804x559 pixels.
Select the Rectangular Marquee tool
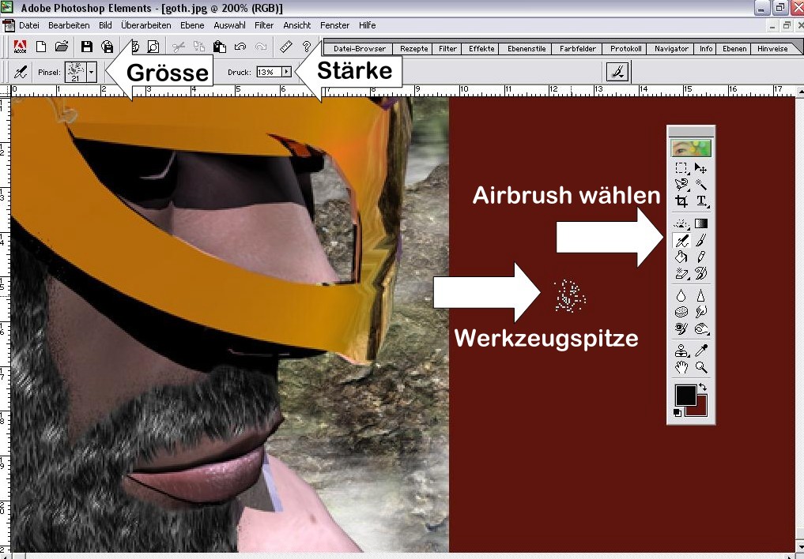(681, 168)
